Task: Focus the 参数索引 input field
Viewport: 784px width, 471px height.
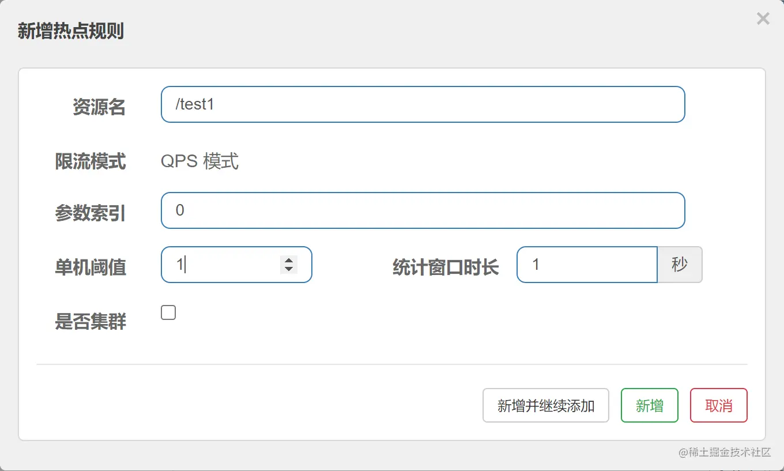Action: click(423, 210)
